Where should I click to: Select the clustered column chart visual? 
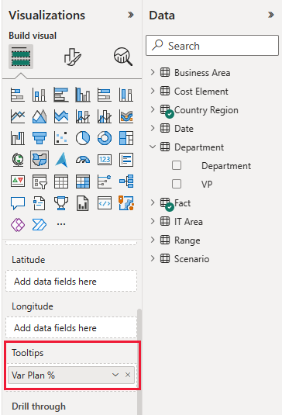(83, 95)
